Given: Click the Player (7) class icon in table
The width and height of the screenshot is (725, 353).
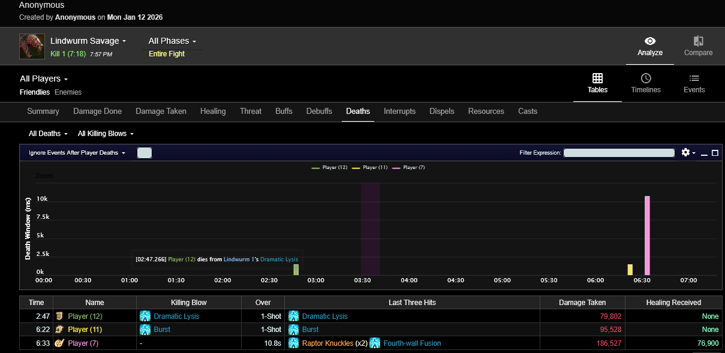Looking at the screenshot, I should coord(59,343).
